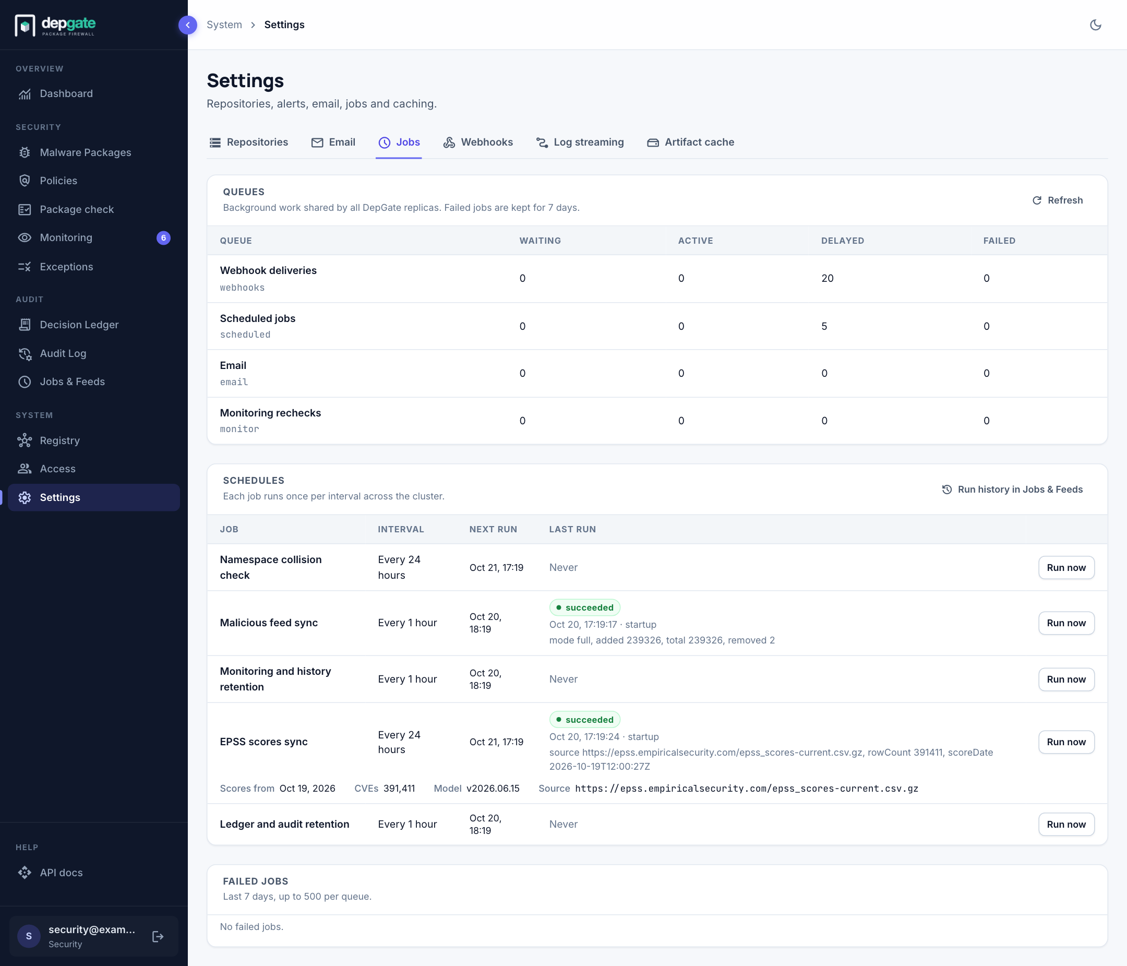Run Monitoring and history retention now
The width and height of the screenshot is (1127, 966).
(x=1066, y=679)
